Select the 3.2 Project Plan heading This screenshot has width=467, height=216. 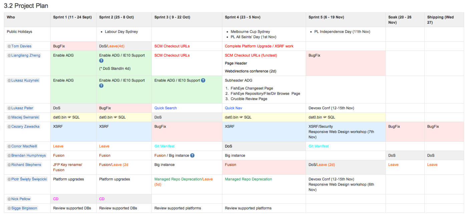click(26, 6)
